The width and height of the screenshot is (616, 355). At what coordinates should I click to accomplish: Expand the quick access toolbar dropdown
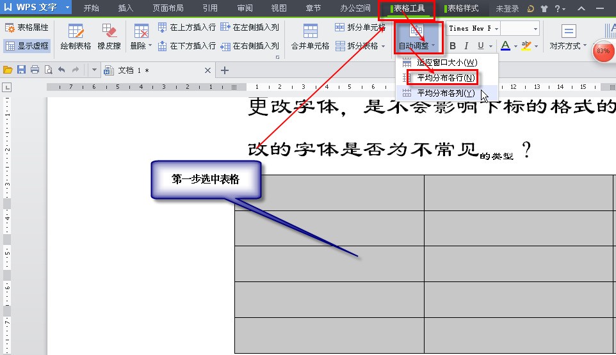(94, 70)
